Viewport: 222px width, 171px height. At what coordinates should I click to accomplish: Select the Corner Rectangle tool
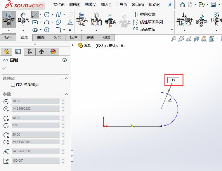click(x=35, y=22)
